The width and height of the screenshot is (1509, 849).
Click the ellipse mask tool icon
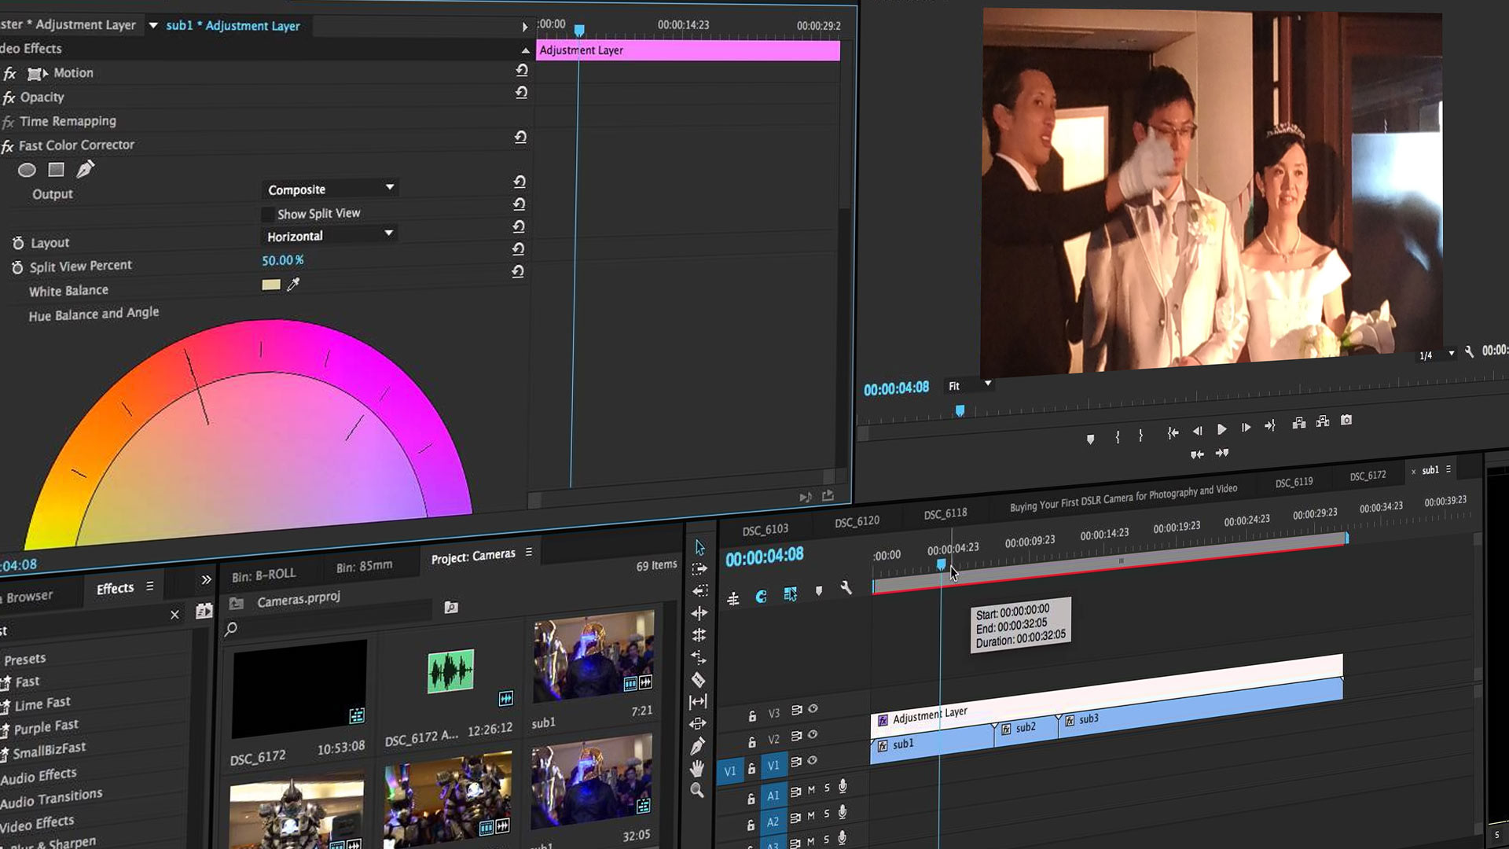pyautogui.click(x=27, y=170)
